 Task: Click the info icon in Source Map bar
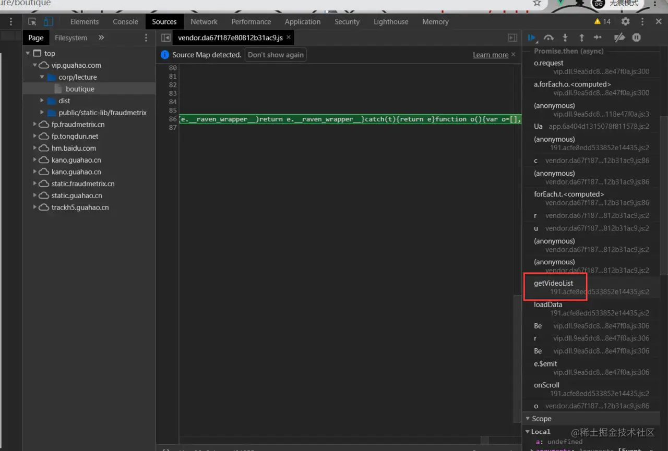165,55
